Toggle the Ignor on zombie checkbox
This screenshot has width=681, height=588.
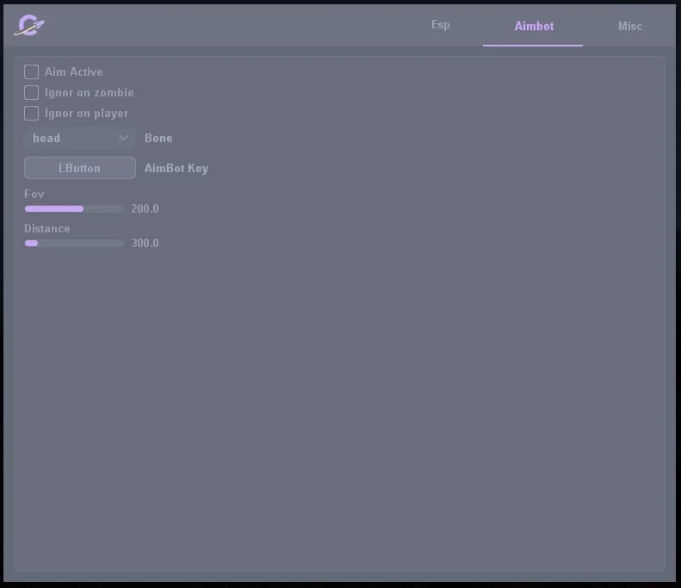pos(31,92)
